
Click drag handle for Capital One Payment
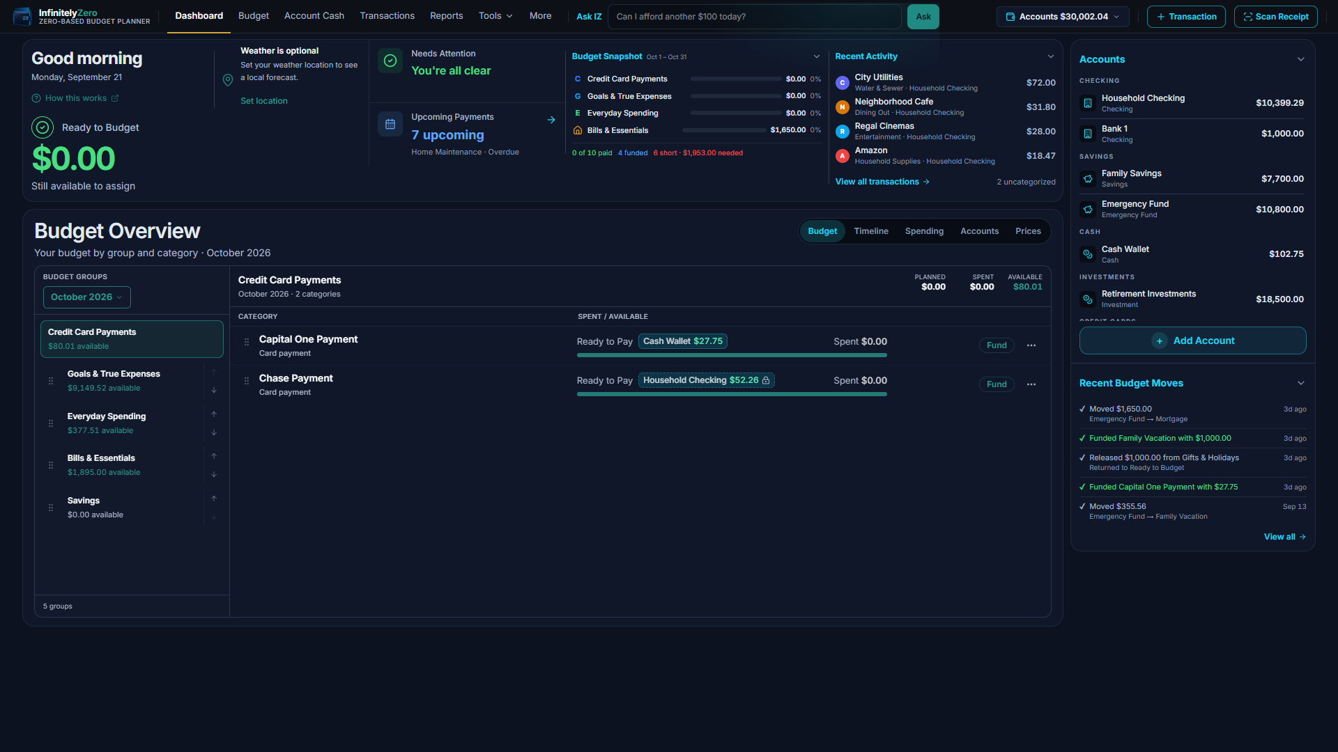(x=247, y=342)
